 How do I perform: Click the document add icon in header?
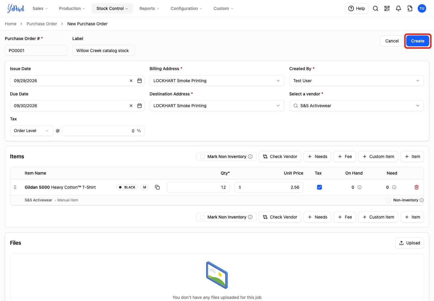410,8
